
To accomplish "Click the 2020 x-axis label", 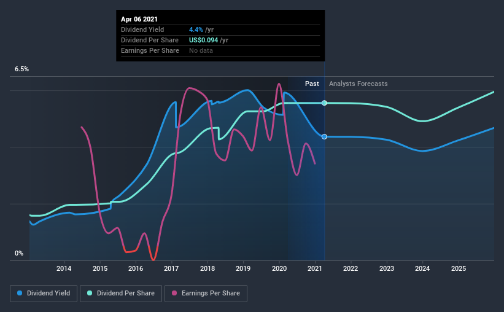I will click(279, 268).
